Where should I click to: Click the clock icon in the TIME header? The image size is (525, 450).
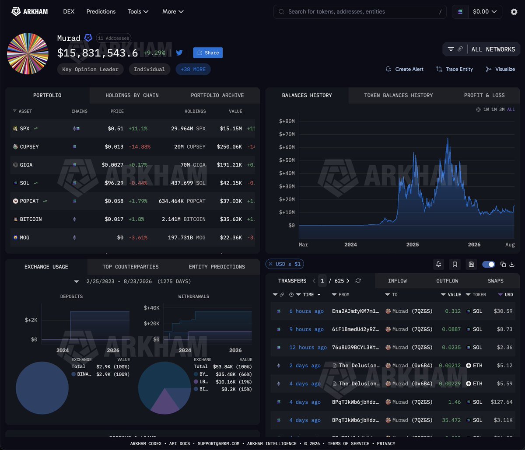[291, 294]
